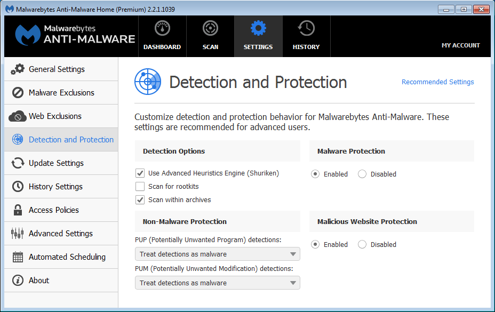The height and width of the screenshot is (312, 495).
Task: Select Detection and Protection sidebar item
Action: (x=61, y=139)
